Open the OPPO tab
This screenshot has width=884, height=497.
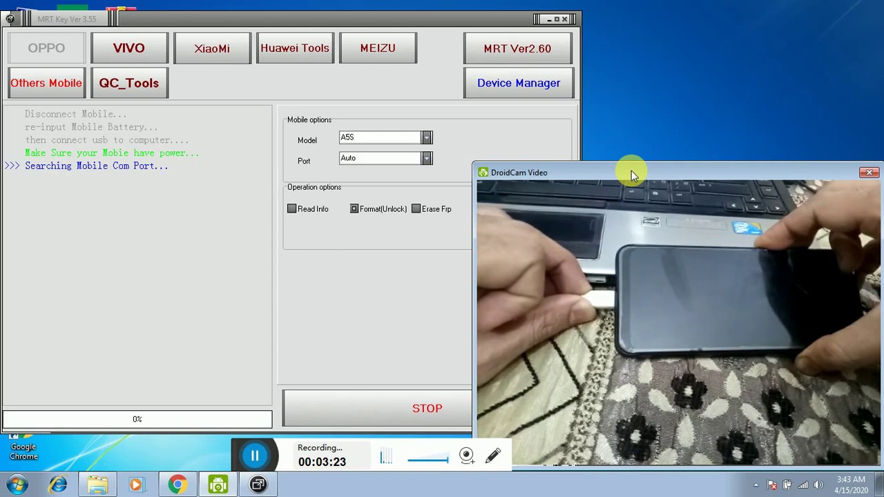tap(46, 48)
